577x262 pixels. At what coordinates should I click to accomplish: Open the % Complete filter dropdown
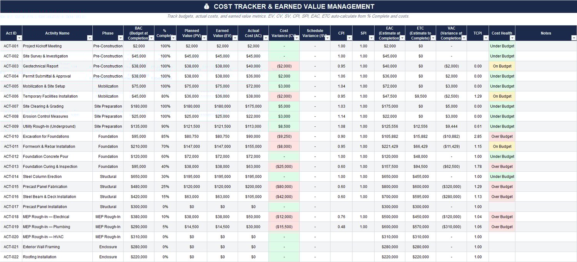pyautogui.click(x=173, y=38)
